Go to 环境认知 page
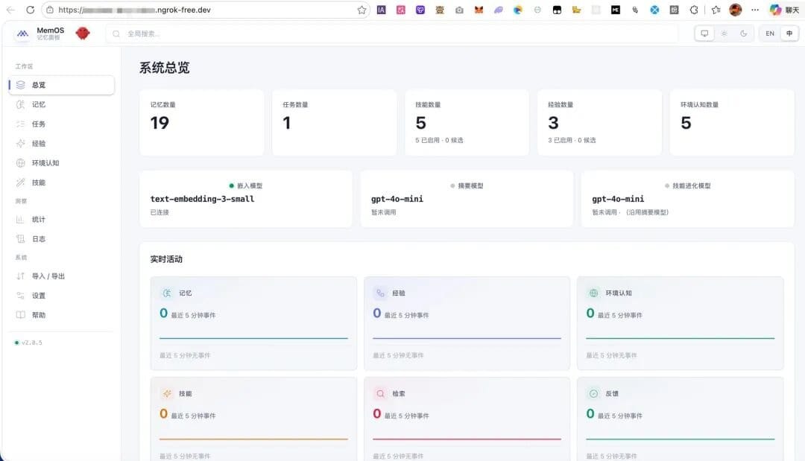This screenshot has width=805, height=461. tap(61, 163)
